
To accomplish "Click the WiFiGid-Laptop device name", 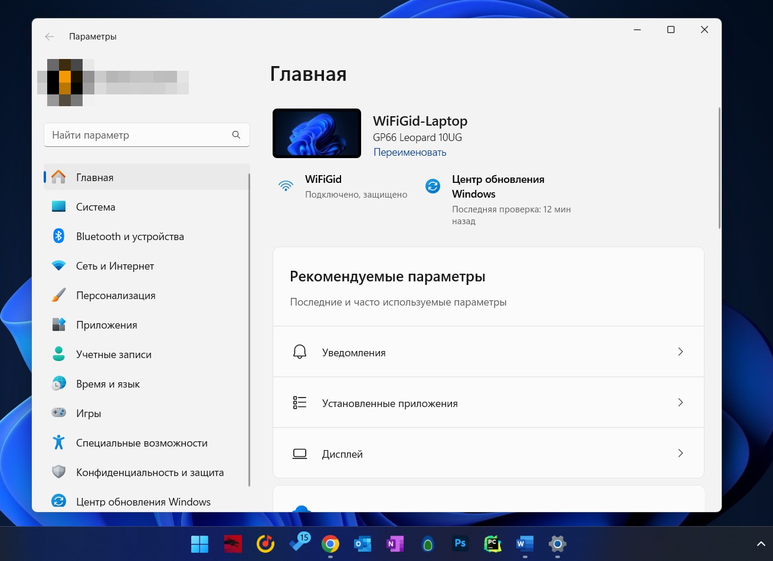I will point(420,121).
